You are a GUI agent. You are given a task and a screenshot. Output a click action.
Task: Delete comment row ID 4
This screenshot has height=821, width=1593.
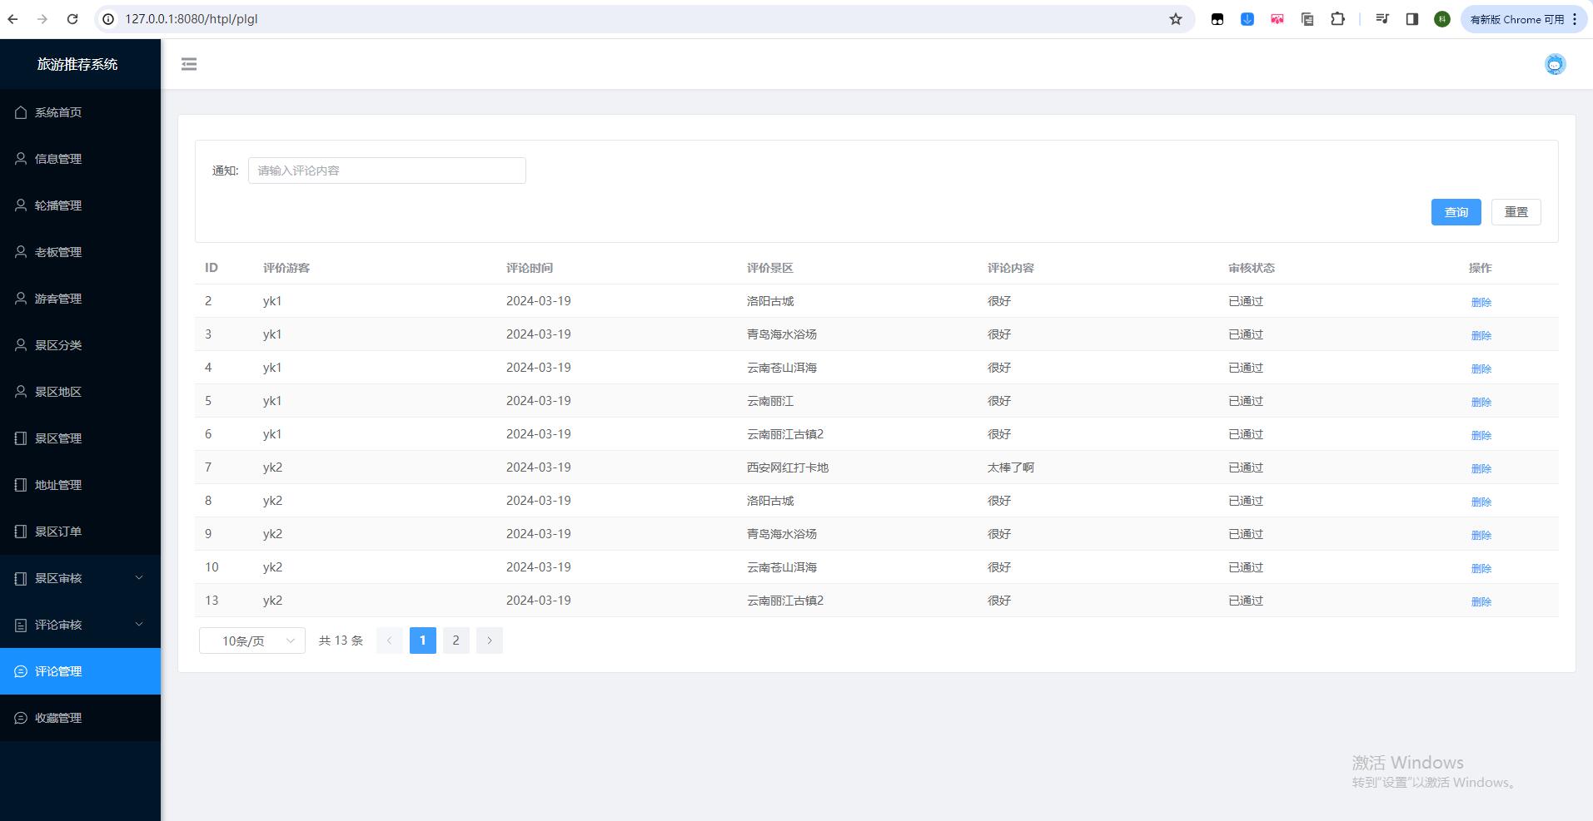[1481, 368]
